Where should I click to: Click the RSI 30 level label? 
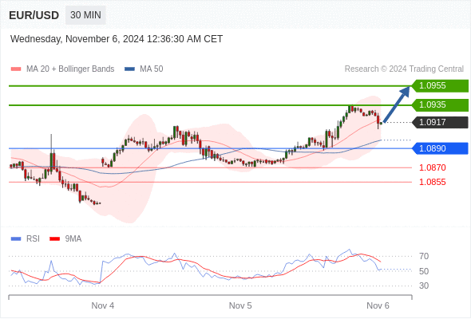tap(424, 286)
